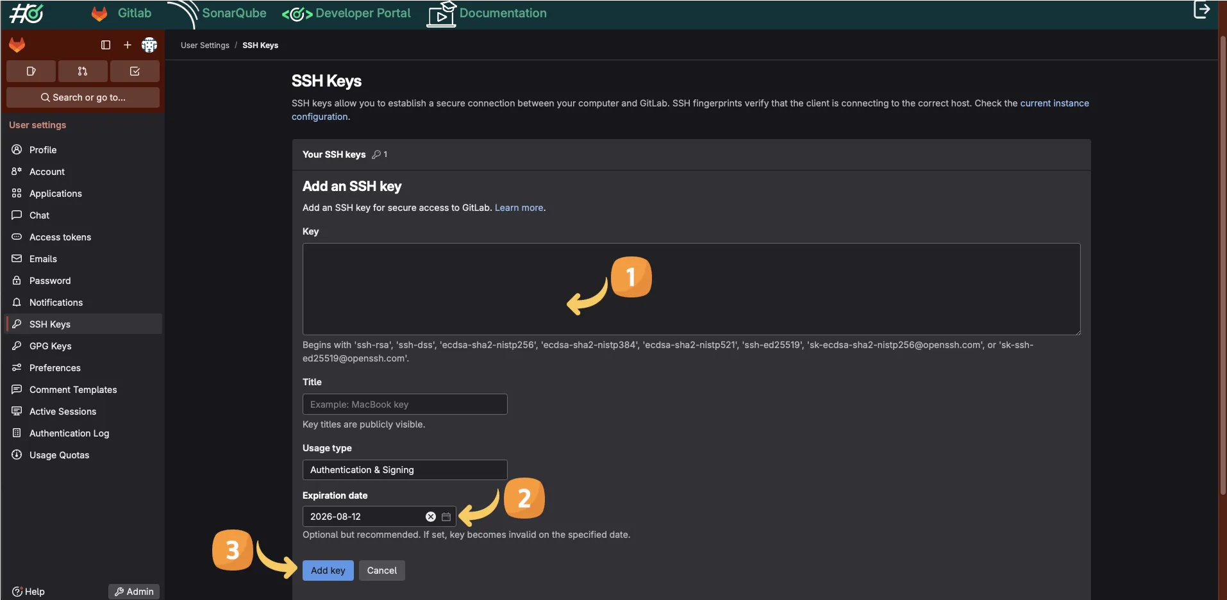Open Profile settings from the sidebar

click(43, 149)
